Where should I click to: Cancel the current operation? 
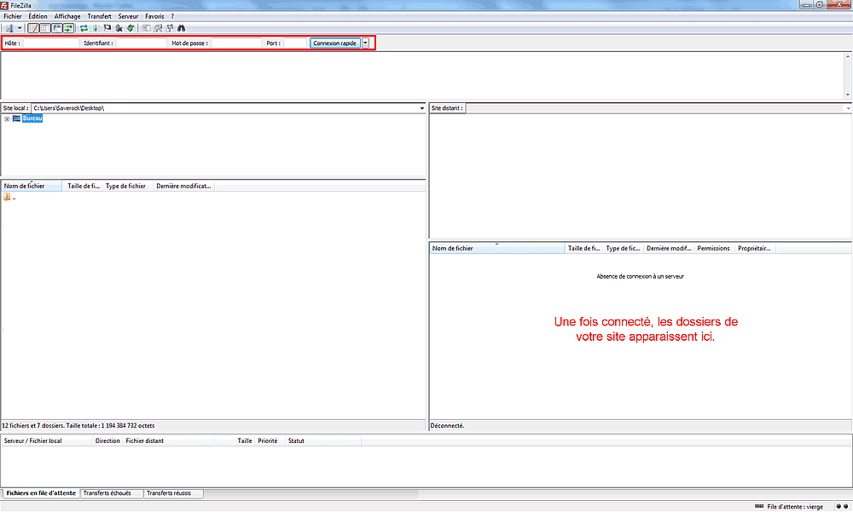pyautogui.click(x=107, y=28)
